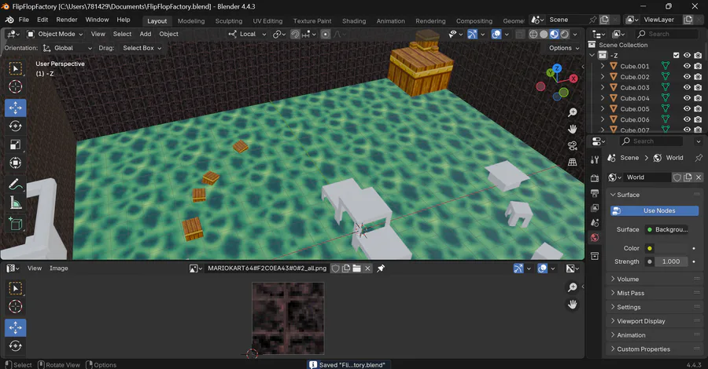Viewport: 708px width, 369px height.
Task: Choose the Annotate pencil tool
Action: (16, 184)
